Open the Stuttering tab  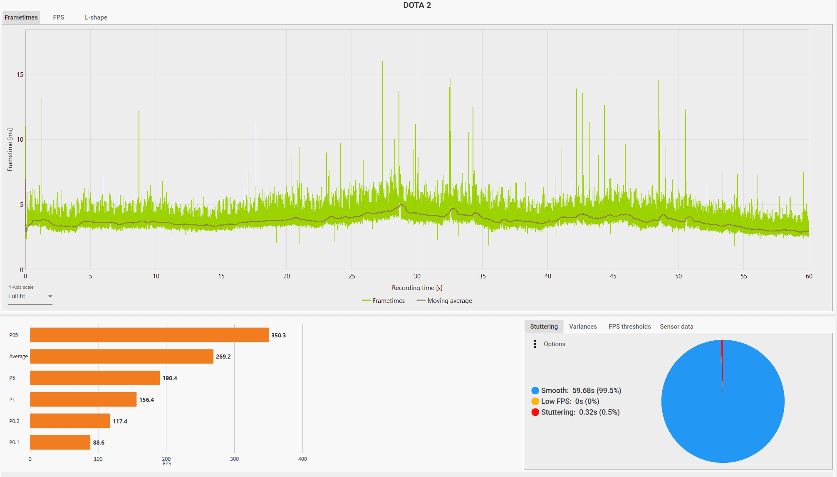544,327
